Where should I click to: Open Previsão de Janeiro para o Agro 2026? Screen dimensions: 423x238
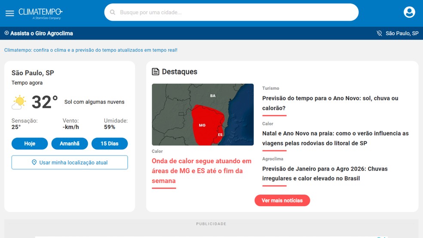click(x=325, y=174)
